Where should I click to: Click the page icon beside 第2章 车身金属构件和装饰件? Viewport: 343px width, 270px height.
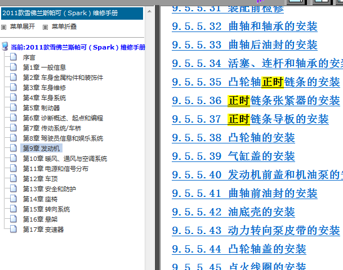pyautogui.click(x=14, y=77)
